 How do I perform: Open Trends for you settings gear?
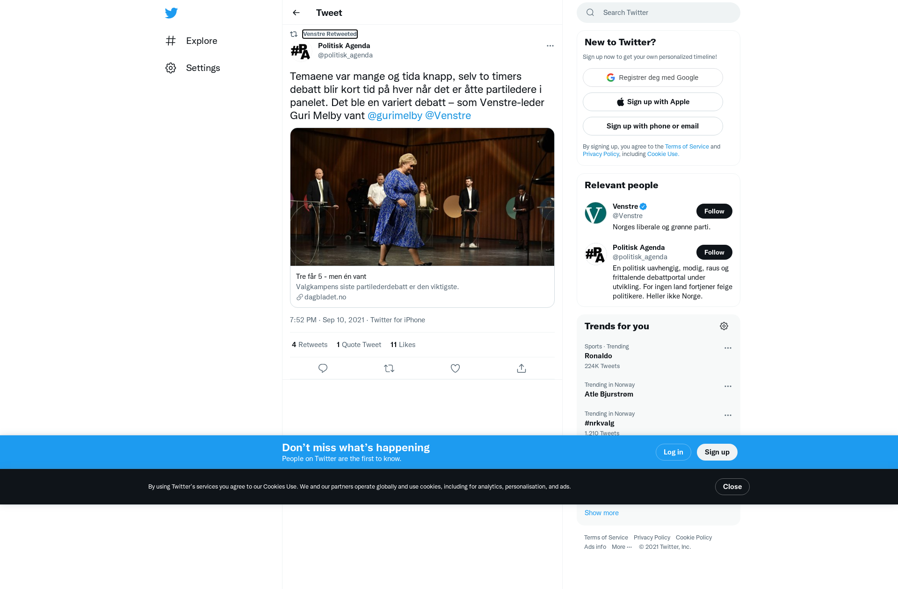coord(724,326)
